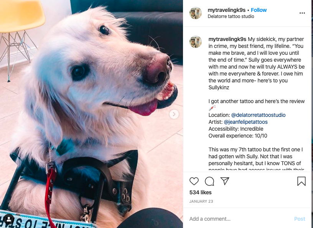The width and height of the screenshot is (313, 228).
Task: Open mytravelingk9s profile from the header username
Action: tap(226, 10)
